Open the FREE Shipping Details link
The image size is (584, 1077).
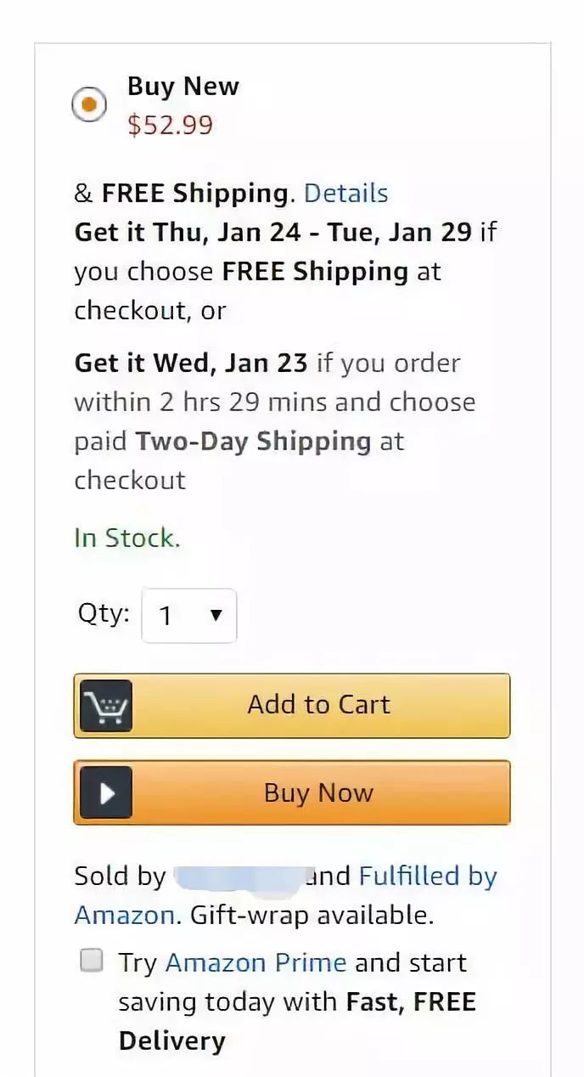pos(345,194)
